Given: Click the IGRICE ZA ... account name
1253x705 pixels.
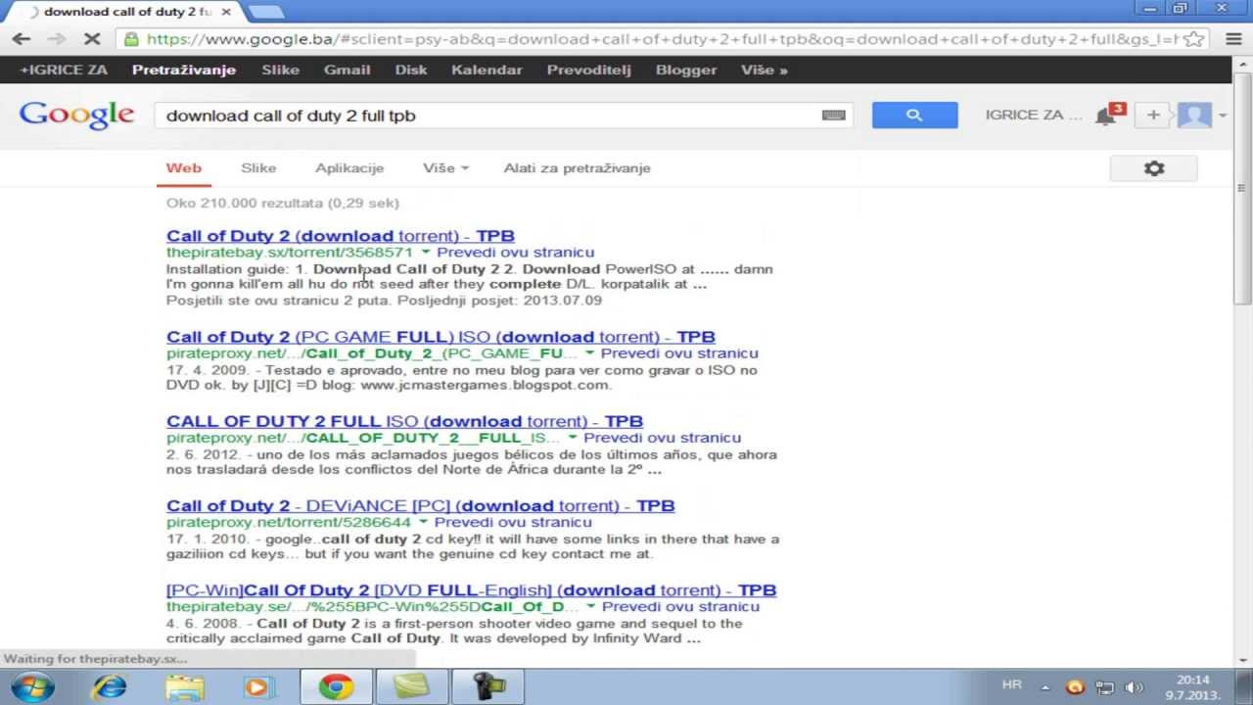Looking at the screenshot, I should tap(1034, 115).
